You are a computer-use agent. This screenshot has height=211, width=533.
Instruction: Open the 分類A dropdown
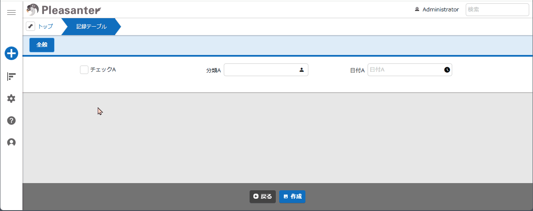pos(261,70)
